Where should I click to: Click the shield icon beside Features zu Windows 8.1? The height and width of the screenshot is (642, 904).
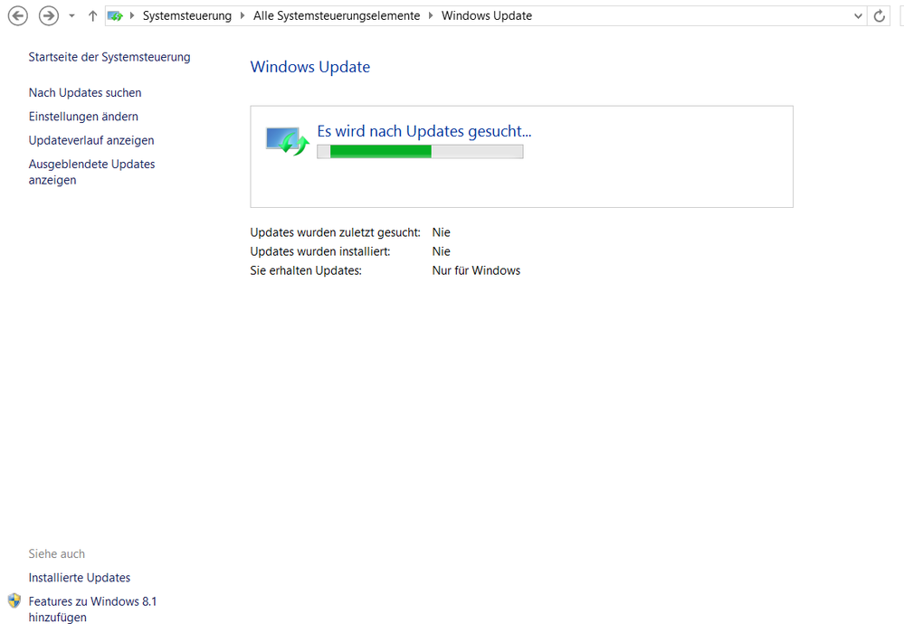tap(14, 601)
